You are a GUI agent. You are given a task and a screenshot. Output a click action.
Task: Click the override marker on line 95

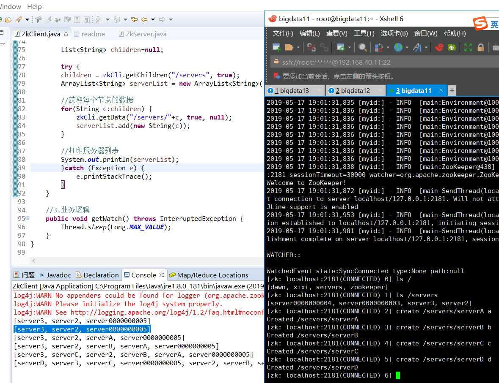28,218
